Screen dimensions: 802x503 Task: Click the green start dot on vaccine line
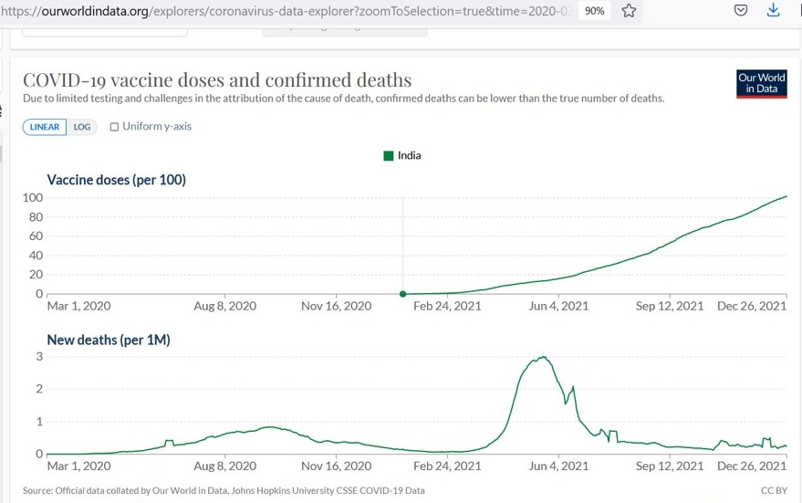(403, 294)
